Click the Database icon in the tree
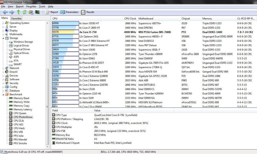Image resolution: width=257 pixels, height=154 pixels. pyautogui.click(x=7, y=91)
